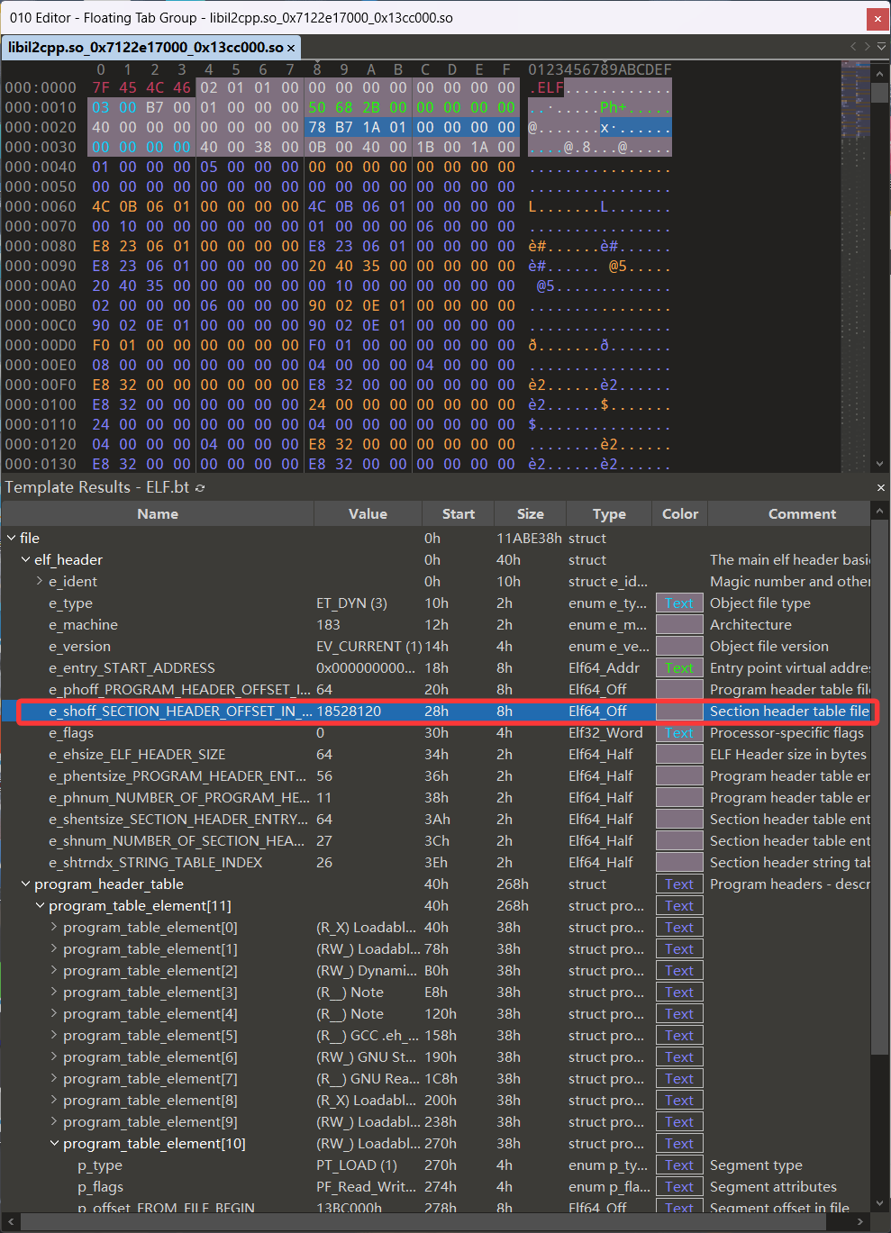Click the bottom horizontal scroll left arrow

[x=9, y=1222]
